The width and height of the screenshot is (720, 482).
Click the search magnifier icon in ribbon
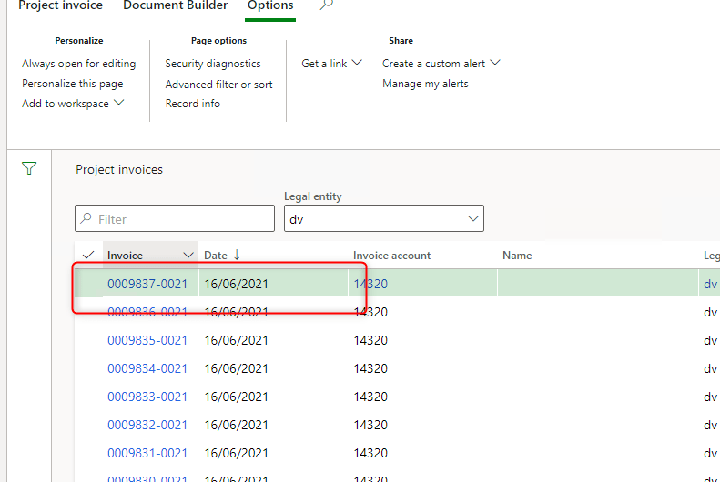coord(327,5)
